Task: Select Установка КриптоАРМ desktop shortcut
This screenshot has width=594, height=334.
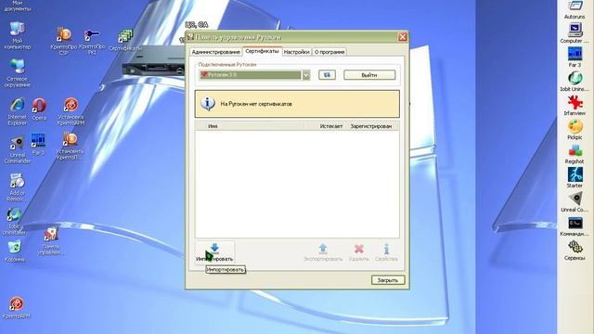Action: [71, 111]
